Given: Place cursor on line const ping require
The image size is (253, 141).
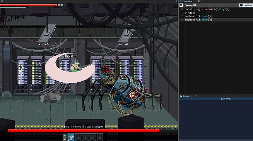Looking at the screenshot, I should [207, 9].
